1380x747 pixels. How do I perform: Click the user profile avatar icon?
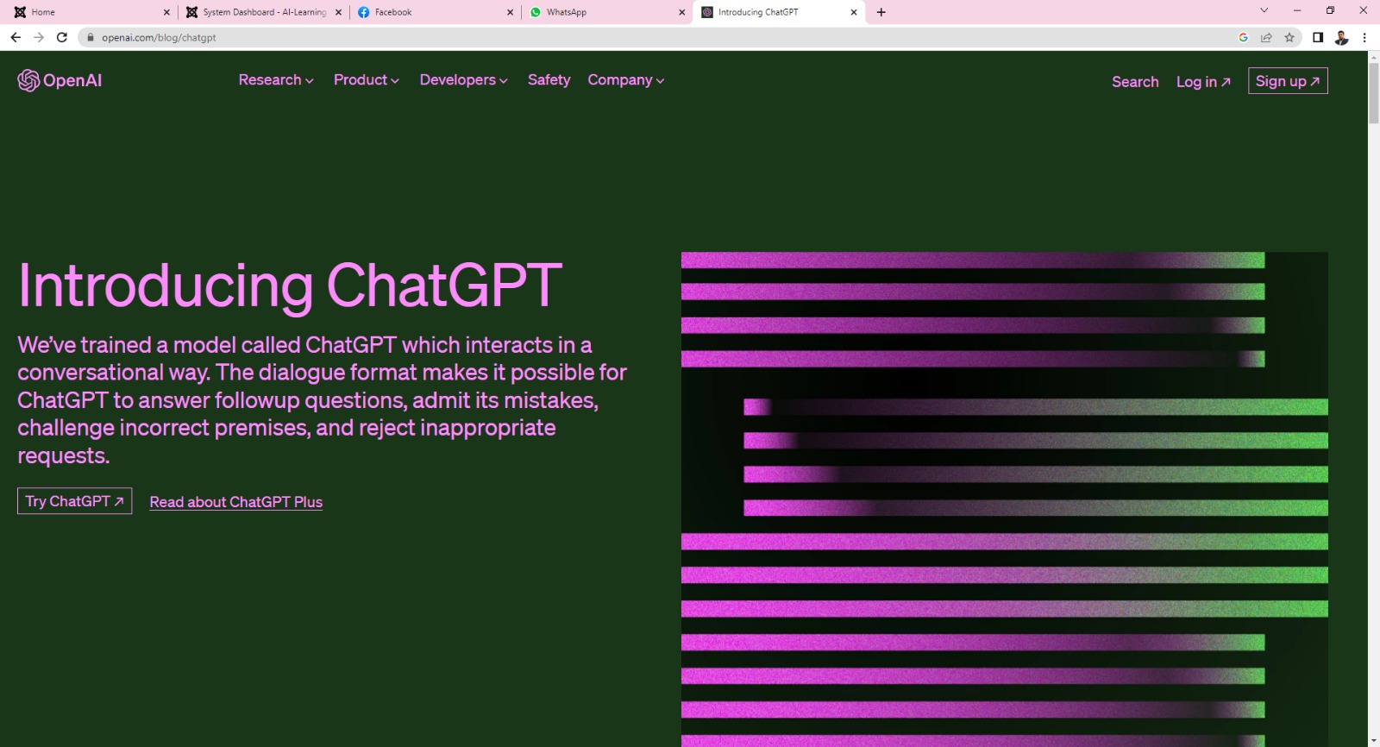click(x=1341, y=37)
